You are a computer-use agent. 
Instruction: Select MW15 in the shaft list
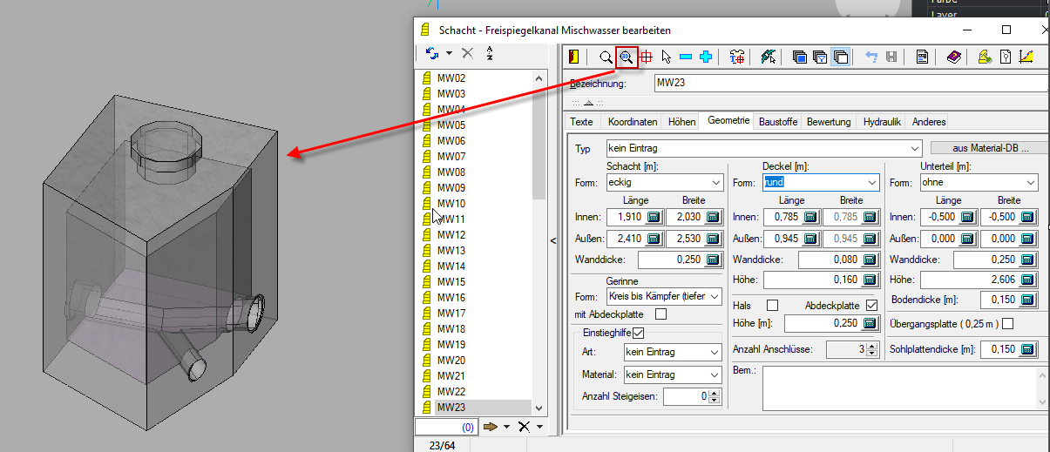pyautogui.click(x=450, y=282)
